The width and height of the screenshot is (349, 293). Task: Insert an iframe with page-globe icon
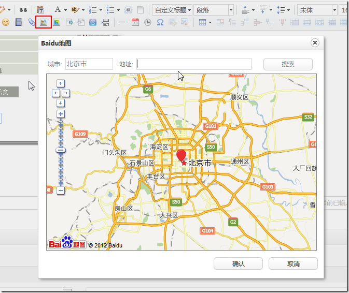[x=69, y=22]
